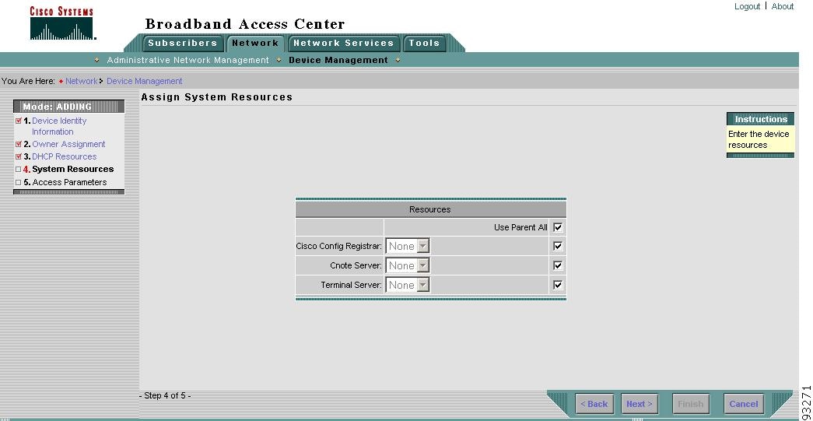This screenshot has height=421, width=813.
Task: Open Device Management submenu item
Action: click(338, 60)
